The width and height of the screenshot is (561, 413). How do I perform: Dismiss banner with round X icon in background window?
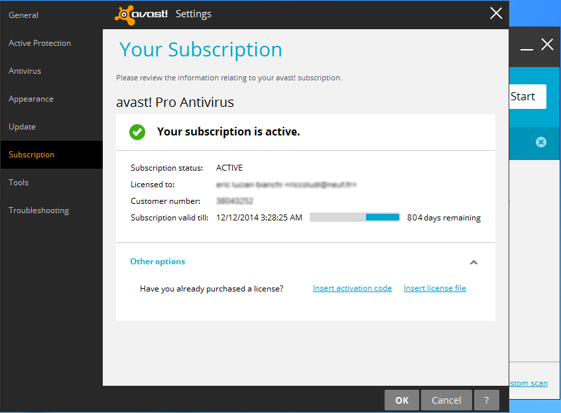click(x=541, y=142)
